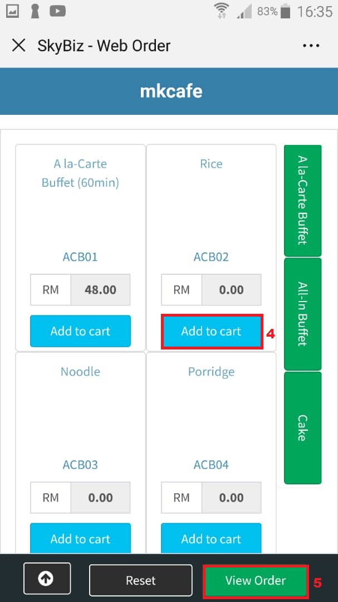Viewport: 338px width, 602px height.
Task: Click the 48.00 price field
Action: pos(100,290)
